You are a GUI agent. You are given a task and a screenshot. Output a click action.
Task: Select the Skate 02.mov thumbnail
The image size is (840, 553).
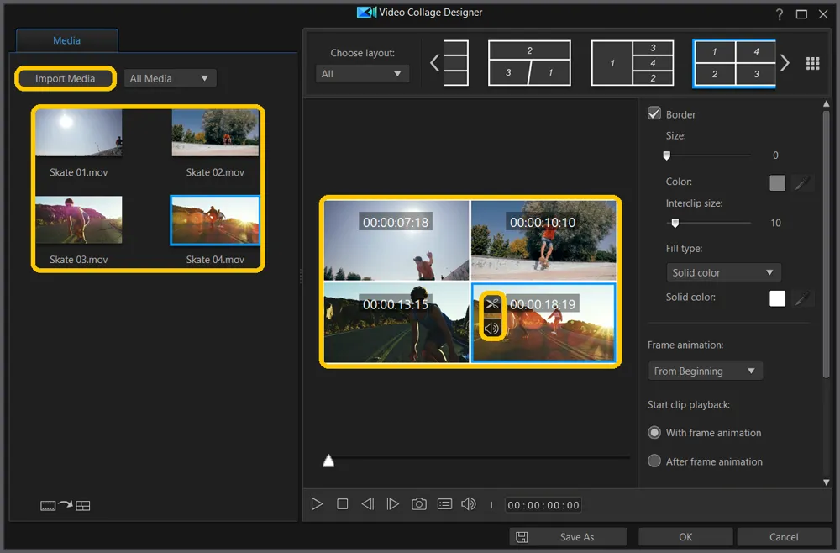click(215, 133)
